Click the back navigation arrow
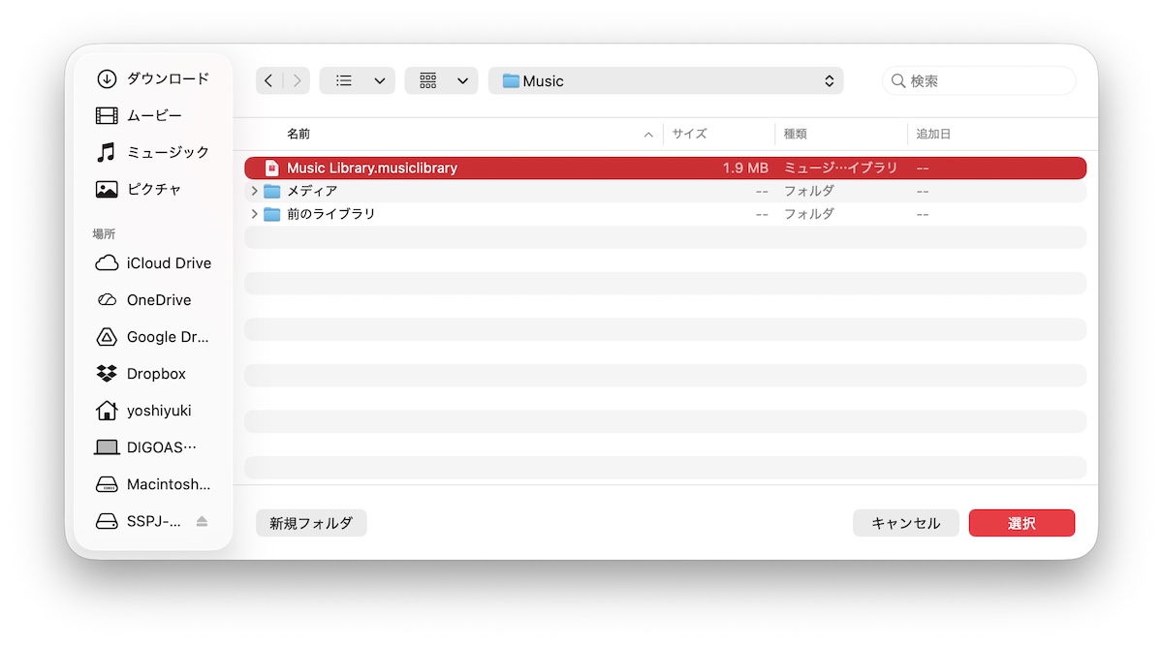The width and height of the screenshot is (1163, 645). pos(269,81)
